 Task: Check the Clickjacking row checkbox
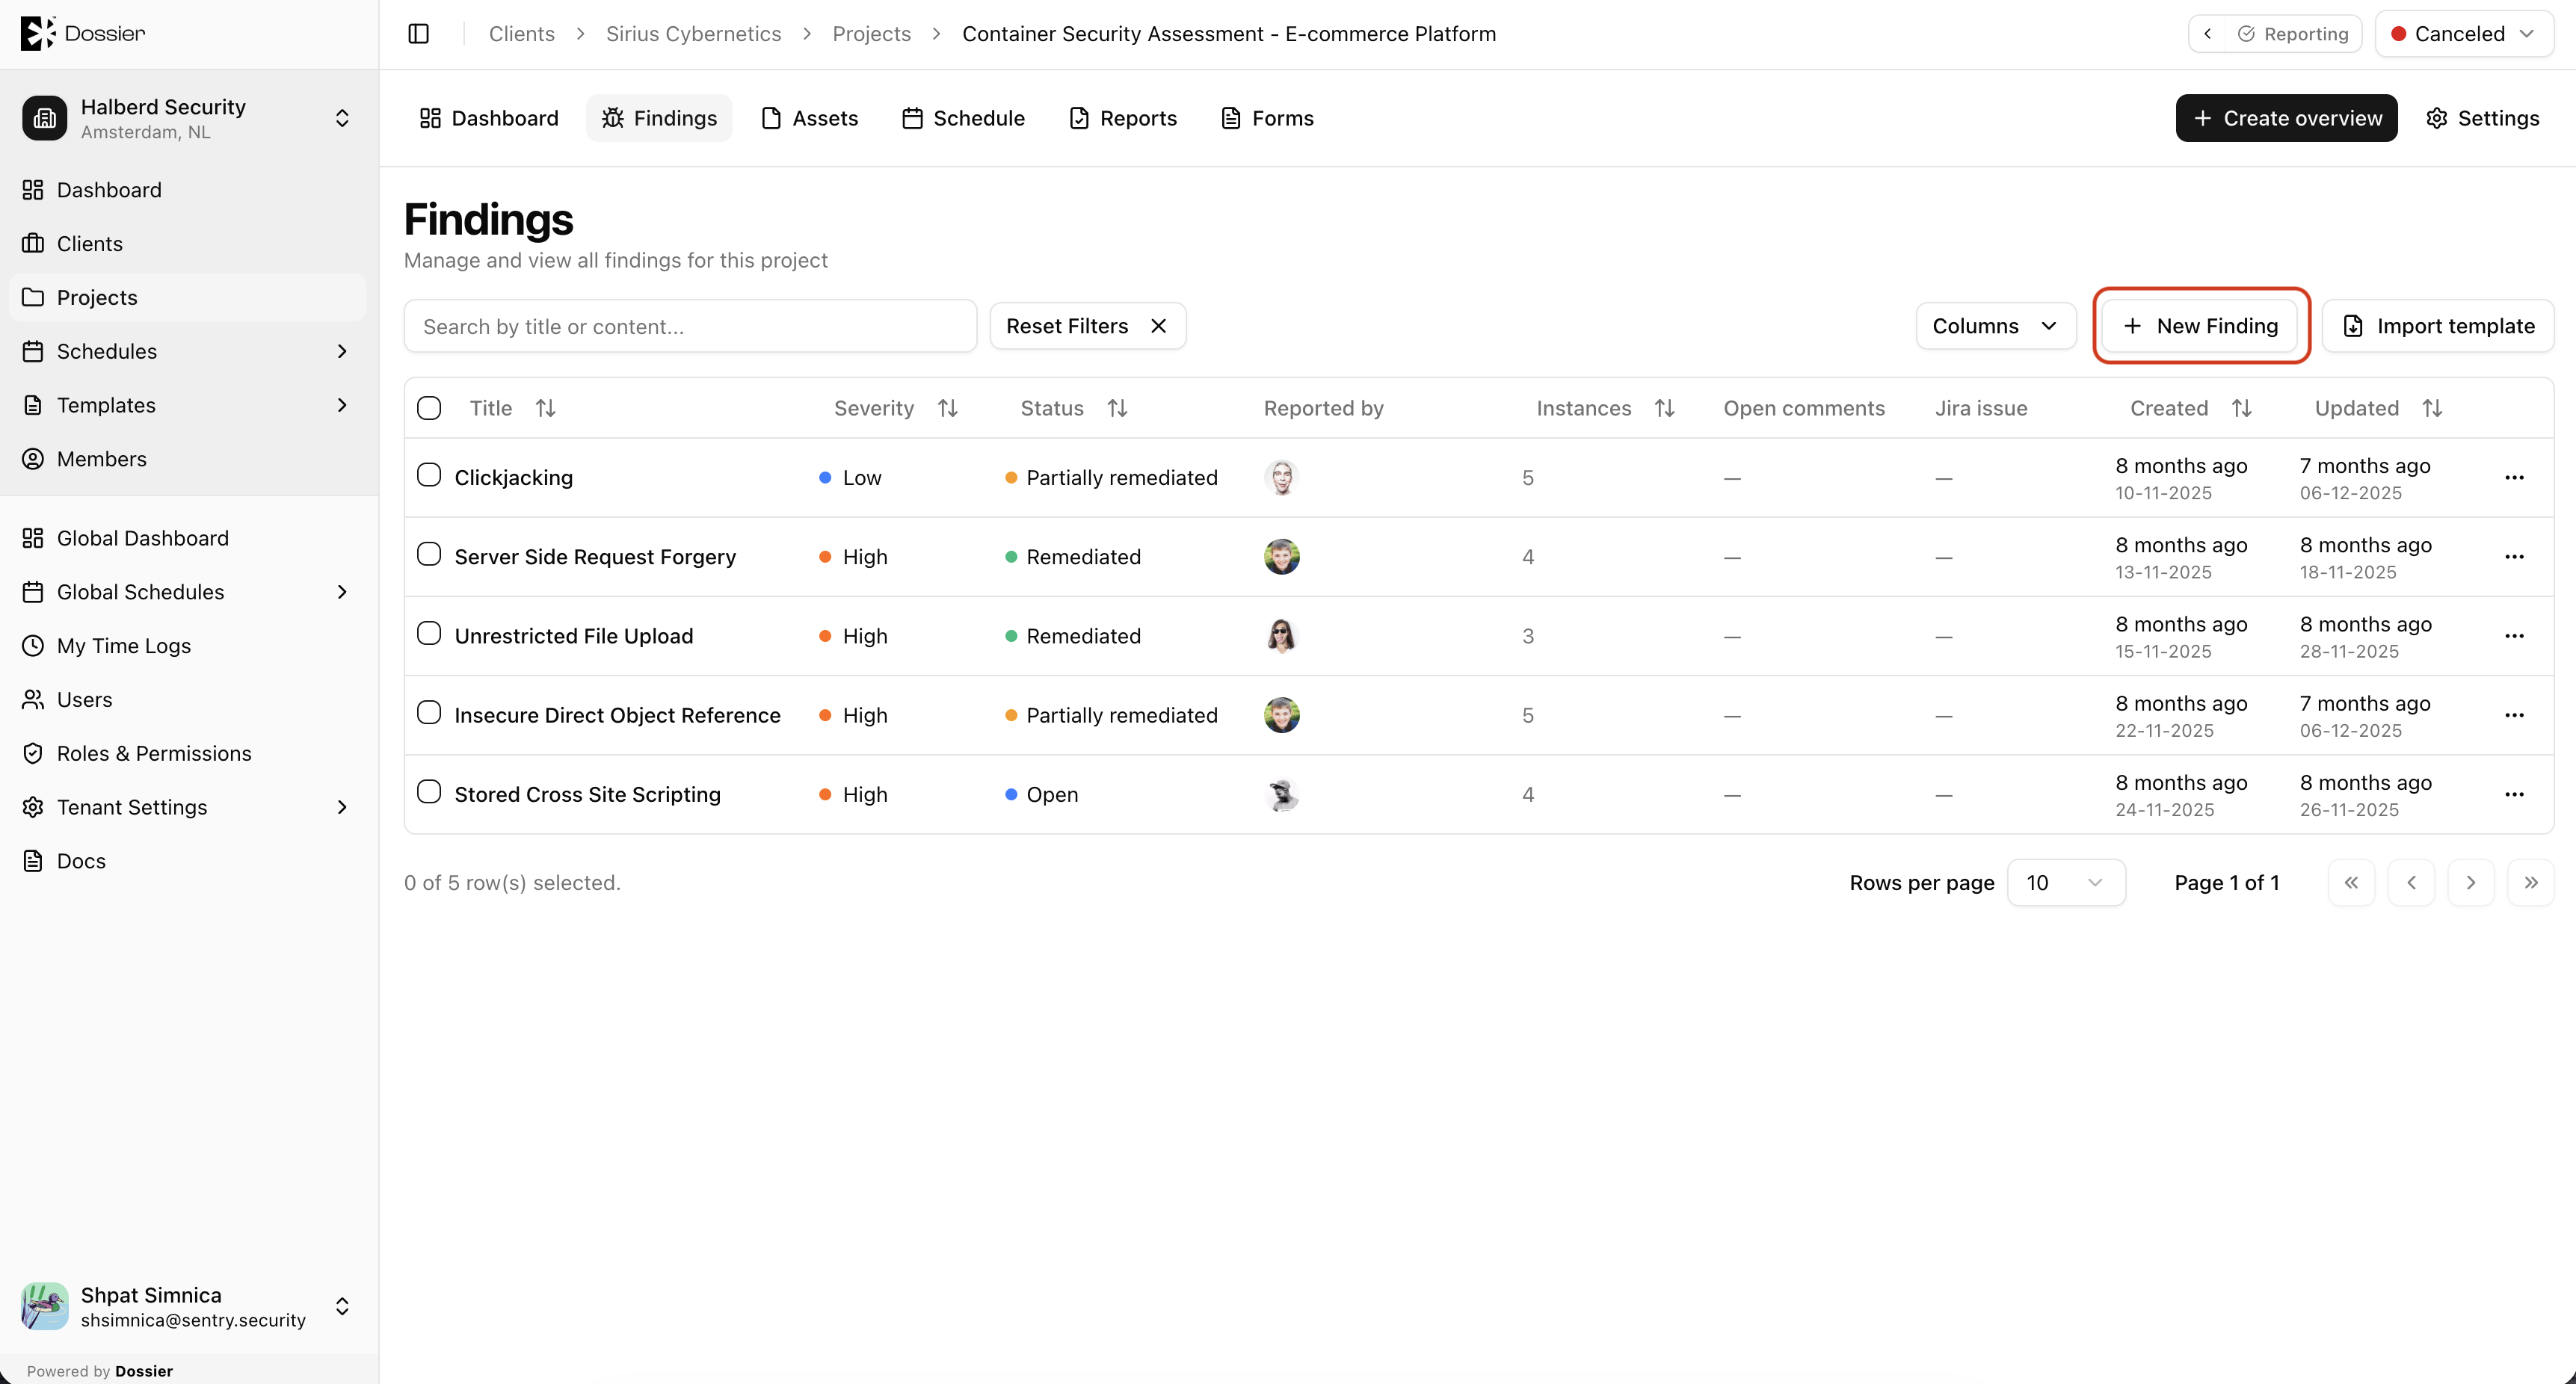[429, 475]
